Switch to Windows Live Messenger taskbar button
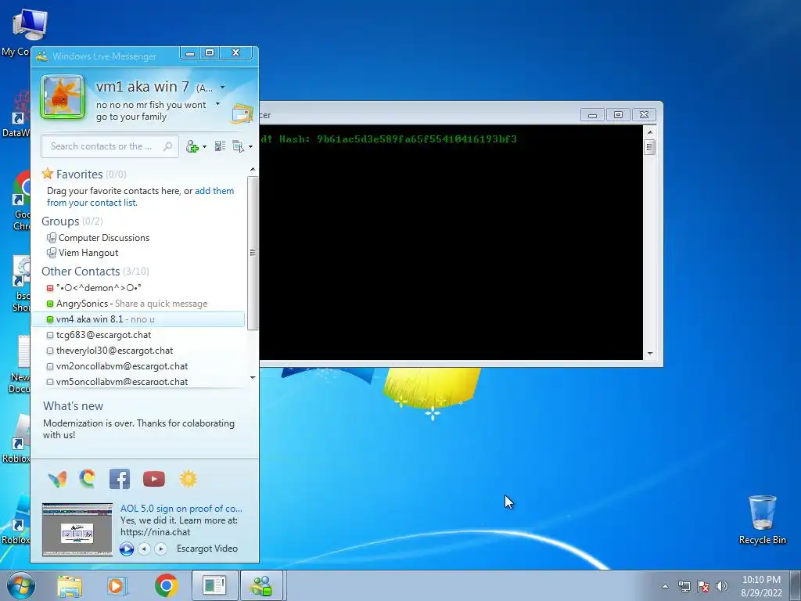Viewport: 801px width, 601px height. click(x=261, y=585)
